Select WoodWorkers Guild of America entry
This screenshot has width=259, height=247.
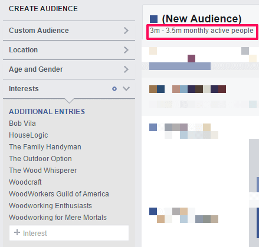click(x=59, y=194)
